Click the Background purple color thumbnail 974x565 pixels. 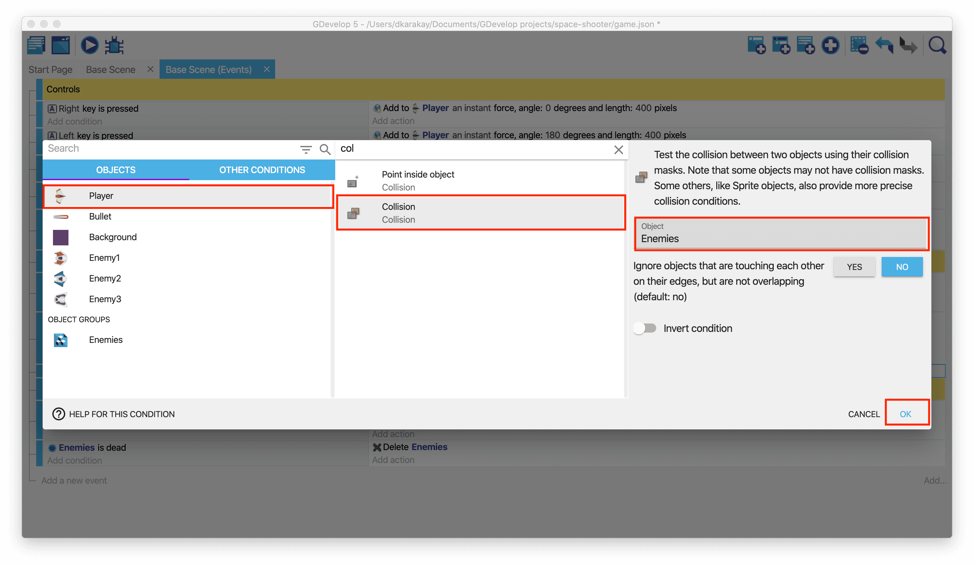61,237
